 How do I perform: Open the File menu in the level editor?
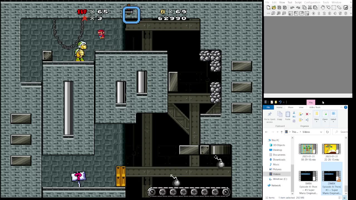(267, 2)
